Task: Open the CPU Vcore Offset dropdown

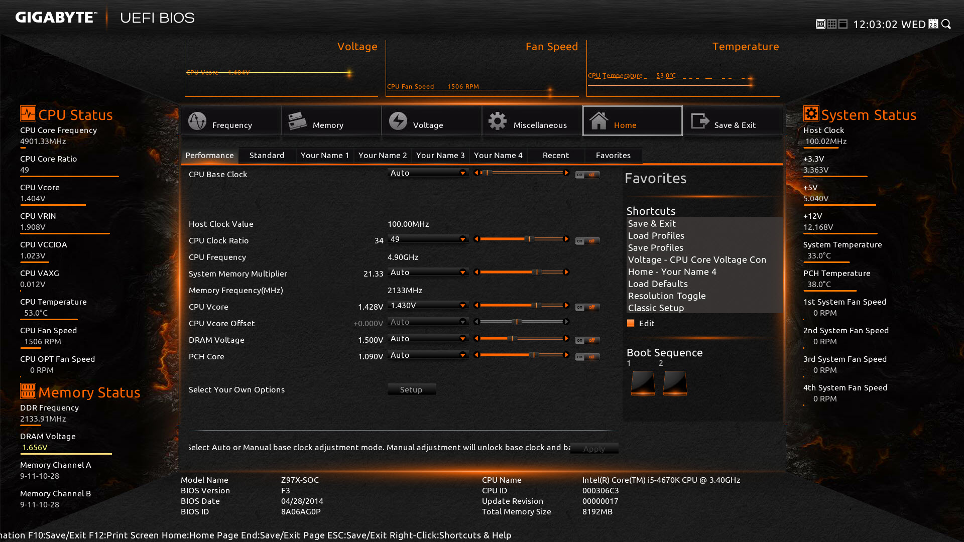Action: point(428,322)
